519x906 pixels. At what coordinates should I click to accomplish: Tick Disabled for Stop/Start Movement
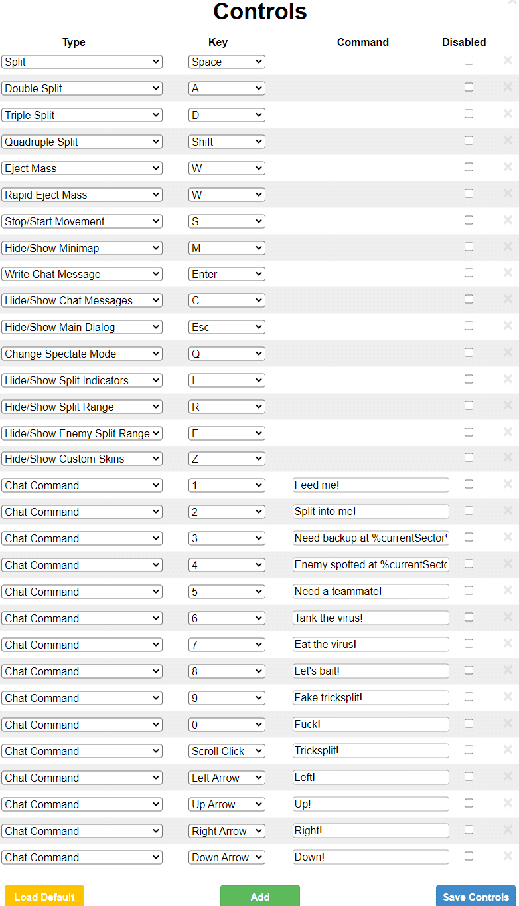(469, 220)
